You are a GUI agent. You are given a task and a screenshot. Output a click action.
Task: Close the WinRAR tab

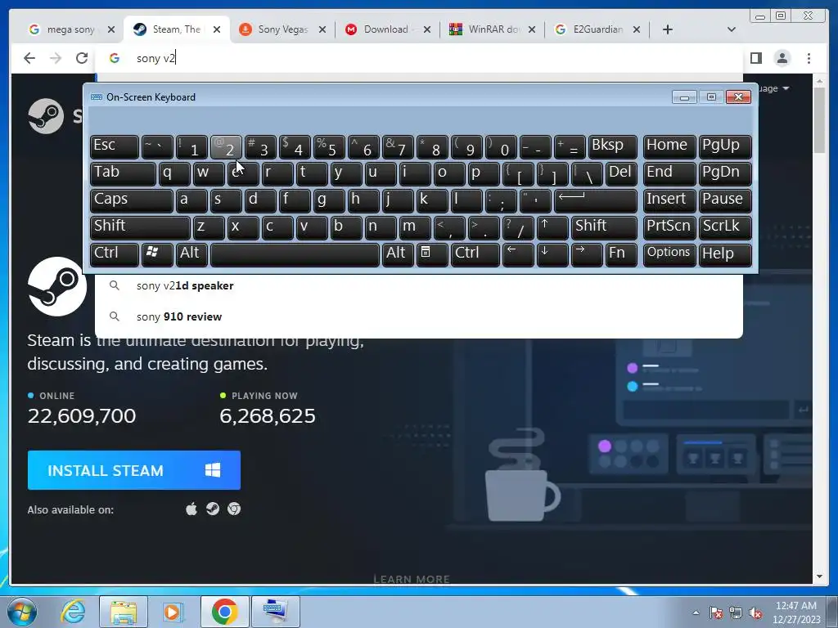532,29
